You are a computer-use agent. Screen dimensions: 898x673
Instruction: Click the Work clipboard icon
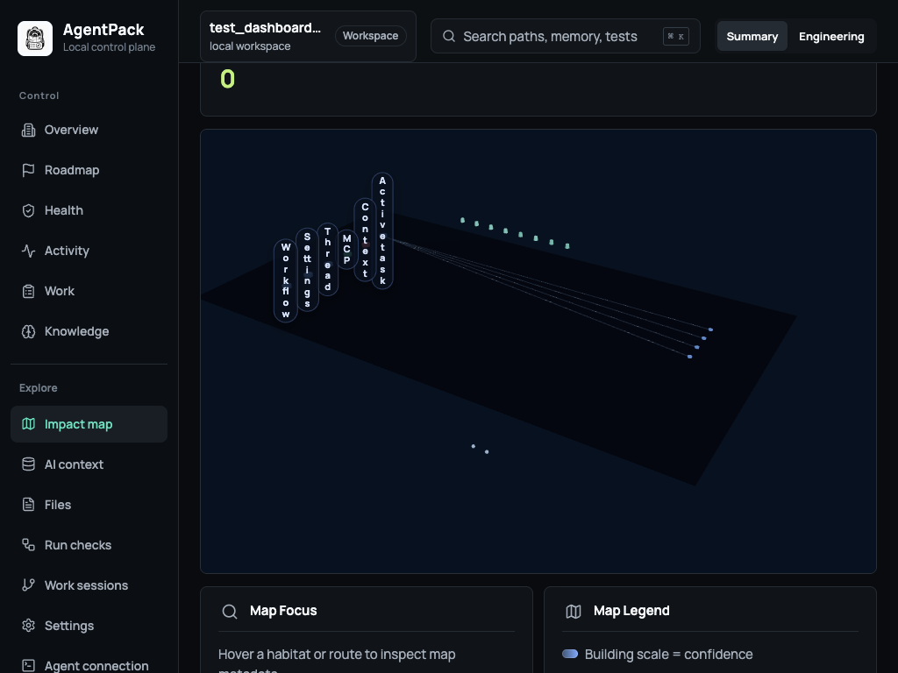[28, 291]
